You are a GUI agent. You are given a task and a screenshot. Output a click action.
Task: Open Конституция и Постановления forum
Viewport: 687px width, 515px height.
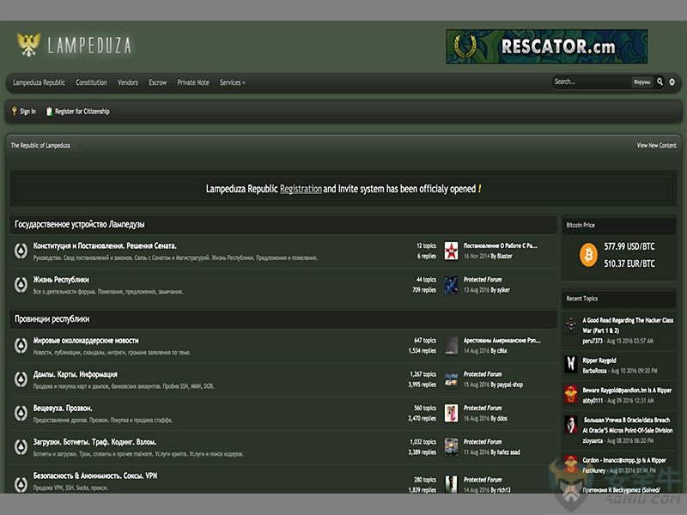coord(105,245)
